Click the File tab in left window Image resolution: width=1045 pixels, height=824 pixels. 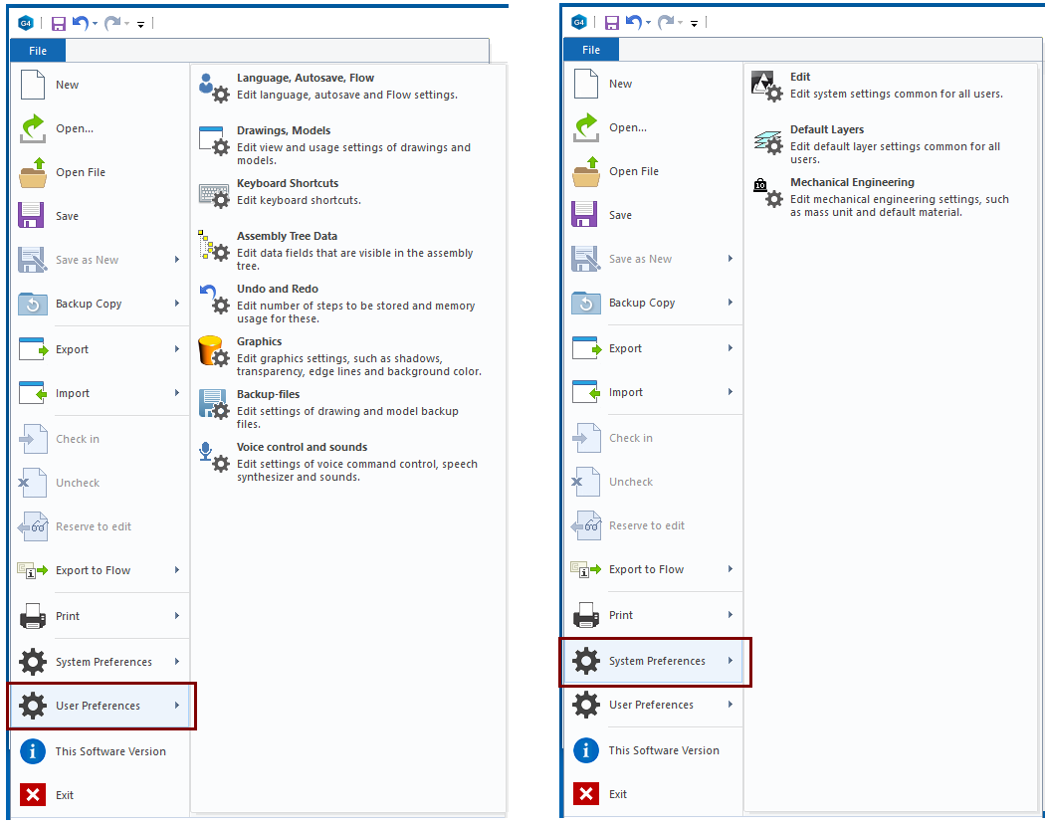tap(38, 51)
